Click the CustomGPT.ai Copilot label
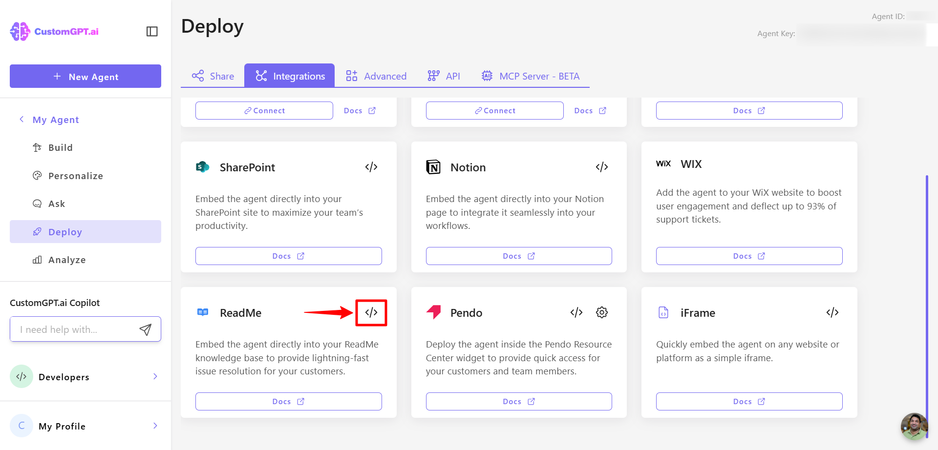938x450 pixels. point(55,303)
